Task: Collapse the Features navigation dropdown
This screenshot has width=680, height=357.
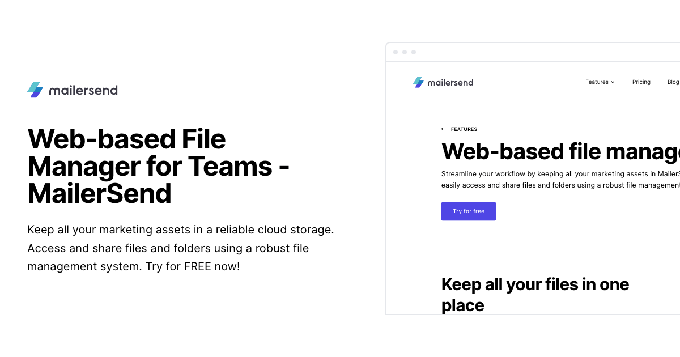Action: coord(600,82)
